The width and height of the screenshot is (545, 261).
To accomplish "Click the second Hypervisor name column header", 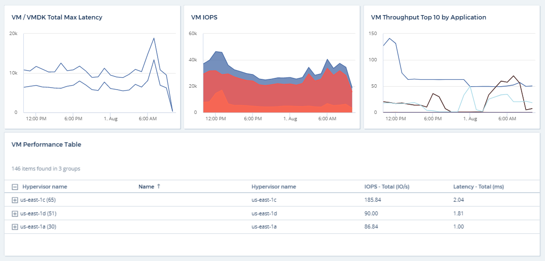I will (273, 186).
